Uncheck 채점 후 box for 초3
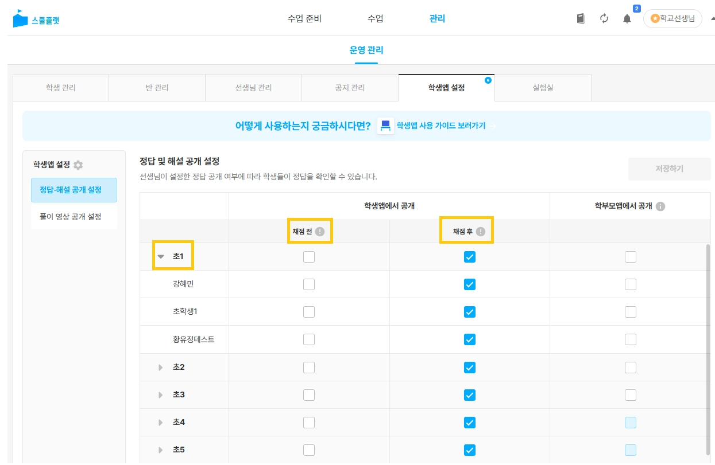Viewport: 715px width, 465px height. pos(470,394)
